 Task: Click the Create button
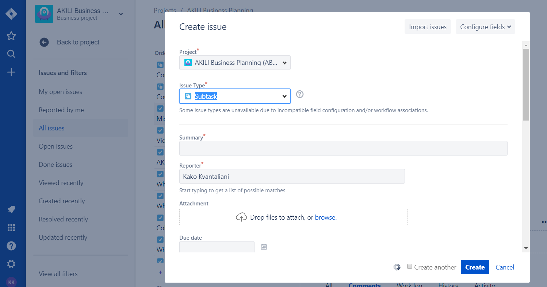point(475,267)
